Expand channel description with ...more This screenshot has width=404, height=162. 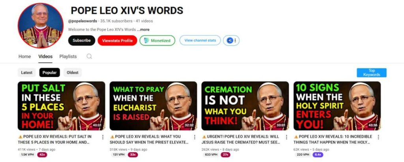[143, 29]
